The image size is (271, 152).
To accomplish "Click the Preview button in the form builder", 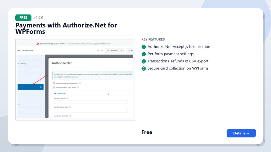I will point(112,50).
